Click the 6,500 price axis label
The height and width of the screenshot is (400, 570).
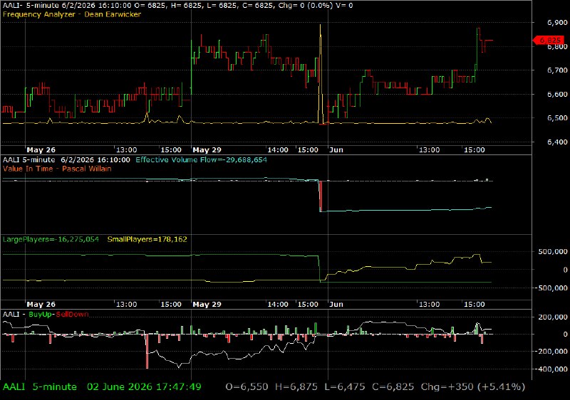(x=557, y=118)
